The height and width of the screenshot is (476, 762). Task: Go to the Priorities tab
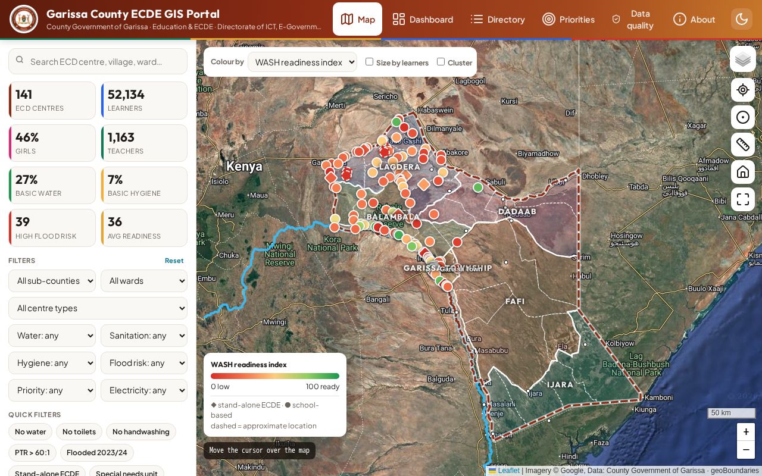pos(569,19)
